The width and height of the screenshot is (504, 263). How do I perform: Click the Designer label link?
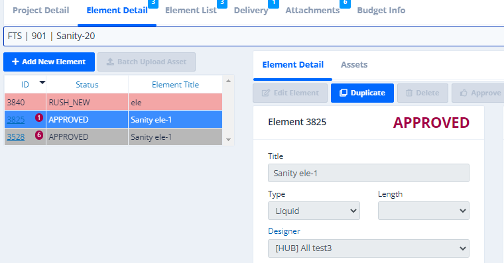[284, 231]
